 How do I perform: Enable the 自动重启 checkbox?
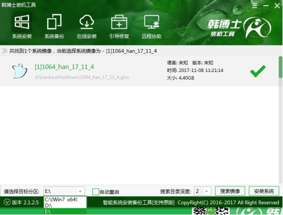(x=96, y=192)
